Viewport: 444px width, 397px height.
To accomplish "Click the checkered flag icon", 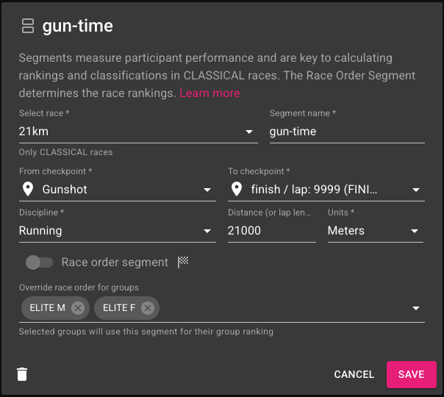I will pyautogui.click(x=183, y=262).
